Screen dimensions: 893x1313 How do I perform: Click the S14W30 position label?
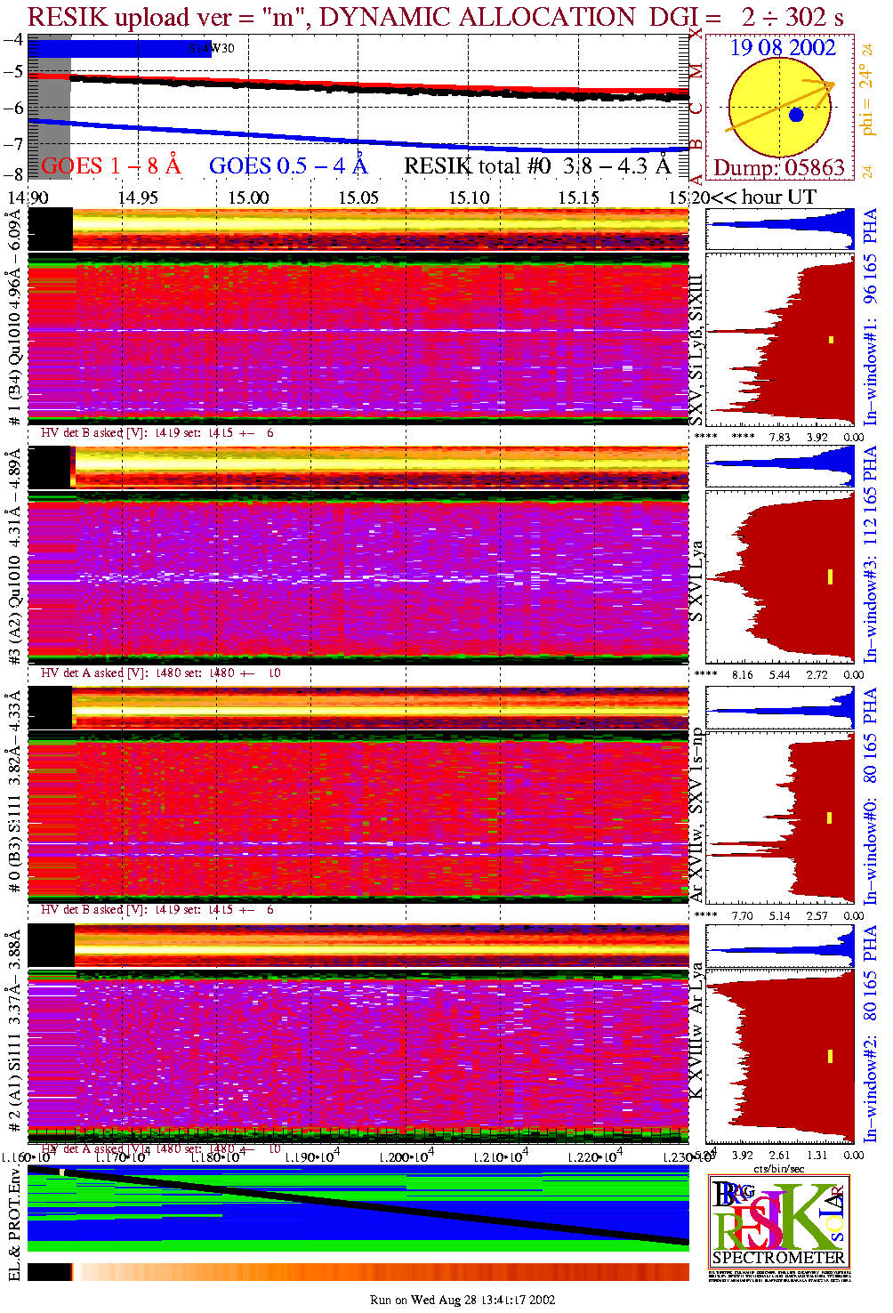[212, 49]
